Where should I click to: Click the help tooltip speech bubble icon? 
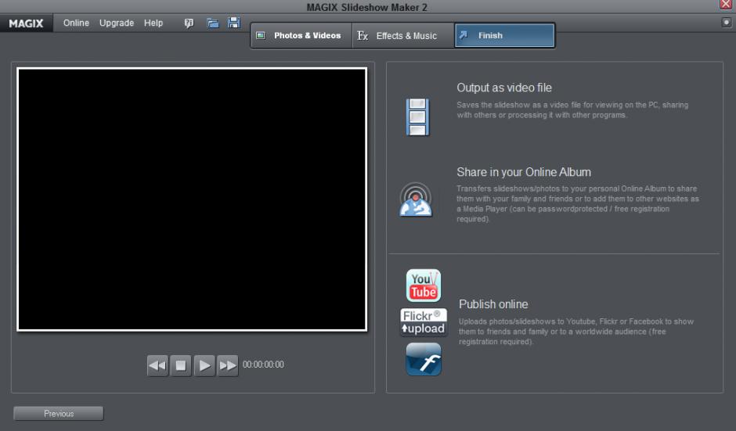click(x=189, y=23)
